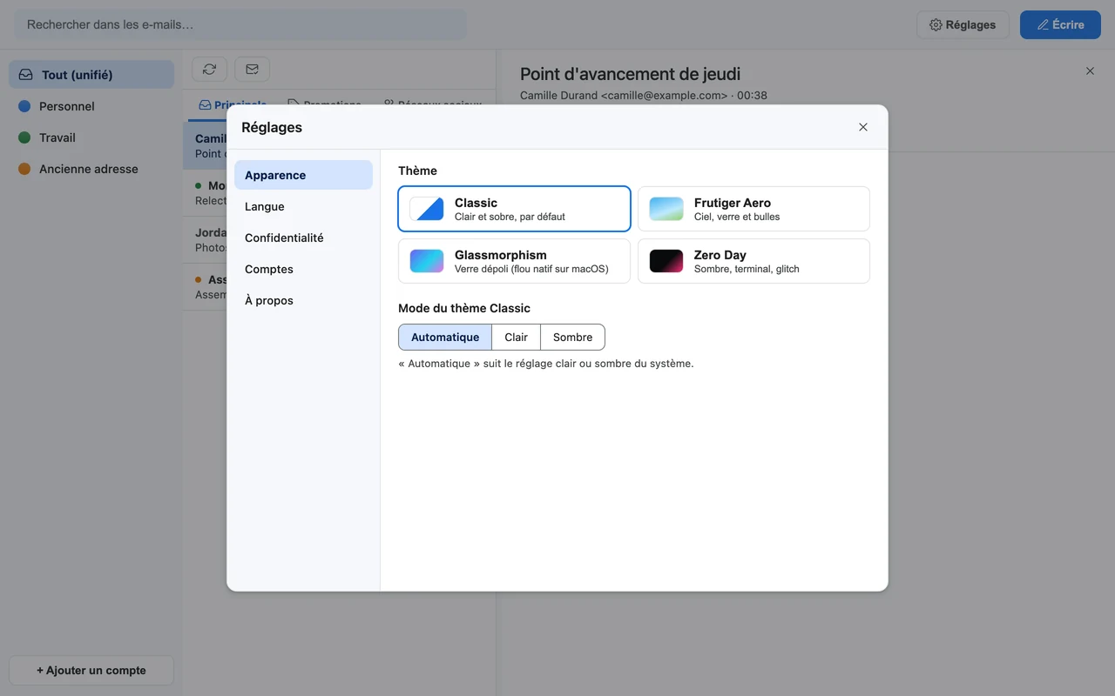Select the Tout (unifié) inbox
The image size is (1115, 696).
(x=91, y=75)
